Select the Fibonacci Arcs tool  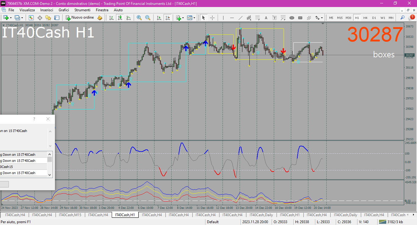283,18
